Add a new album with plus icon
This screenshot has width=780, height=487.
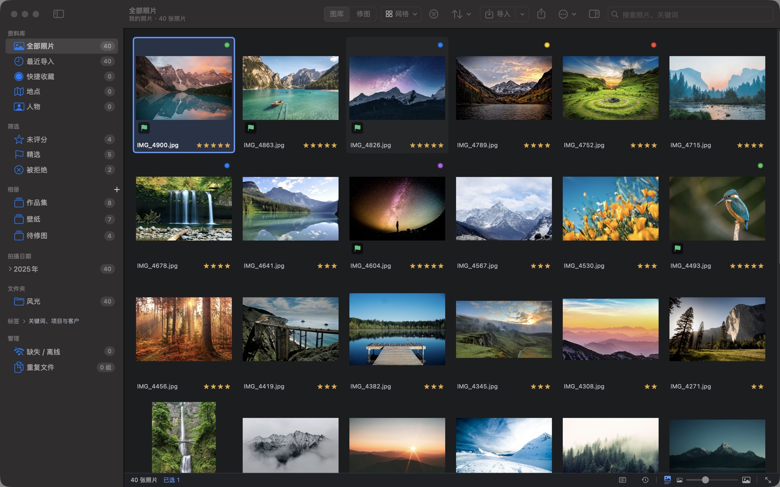pyautogui.click(x=117, y=190)
